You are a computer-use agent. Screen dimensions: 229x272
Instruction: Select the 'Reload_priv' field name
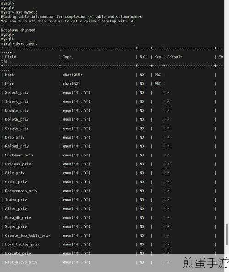tap(17, 146)
